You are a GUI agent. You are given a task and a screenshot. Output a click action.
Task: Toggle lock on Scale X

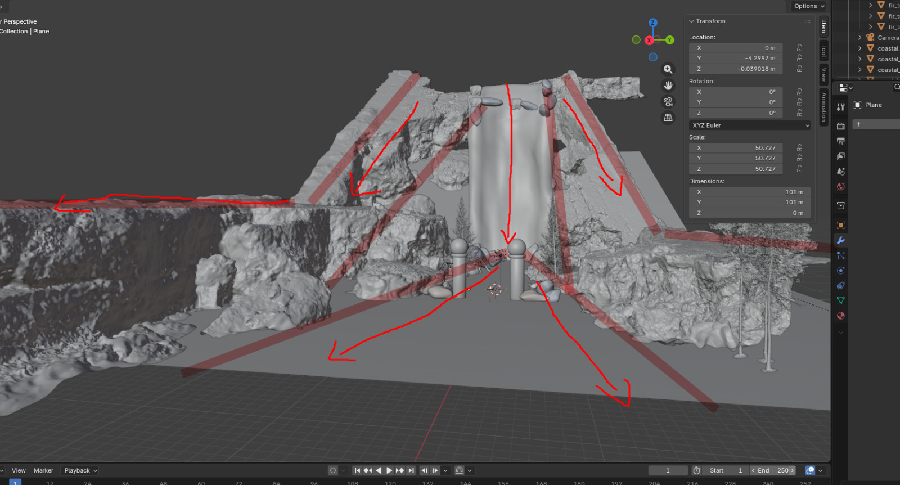799,148
